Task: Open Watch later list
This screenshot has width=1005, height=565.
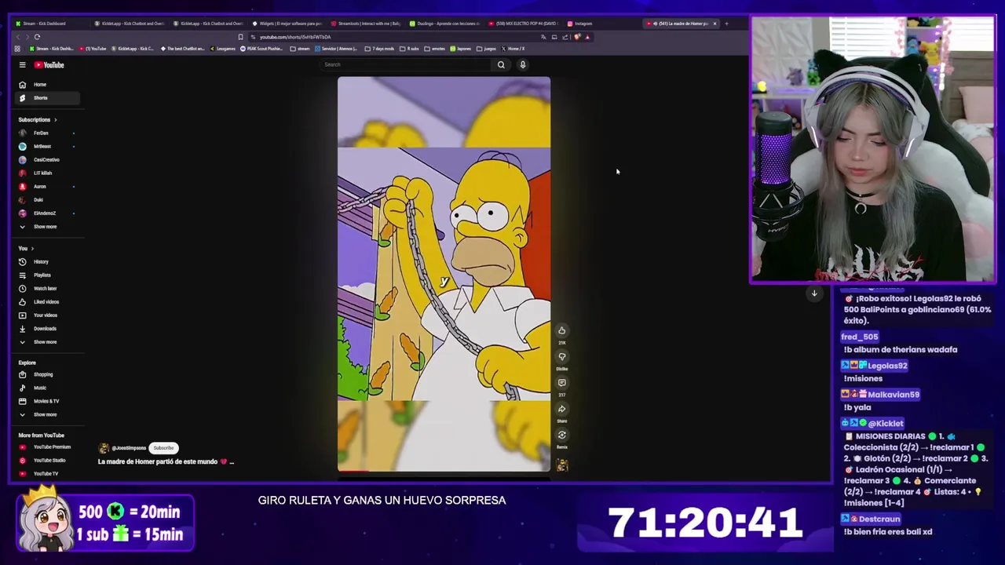Action: click(x=47, y=288)
